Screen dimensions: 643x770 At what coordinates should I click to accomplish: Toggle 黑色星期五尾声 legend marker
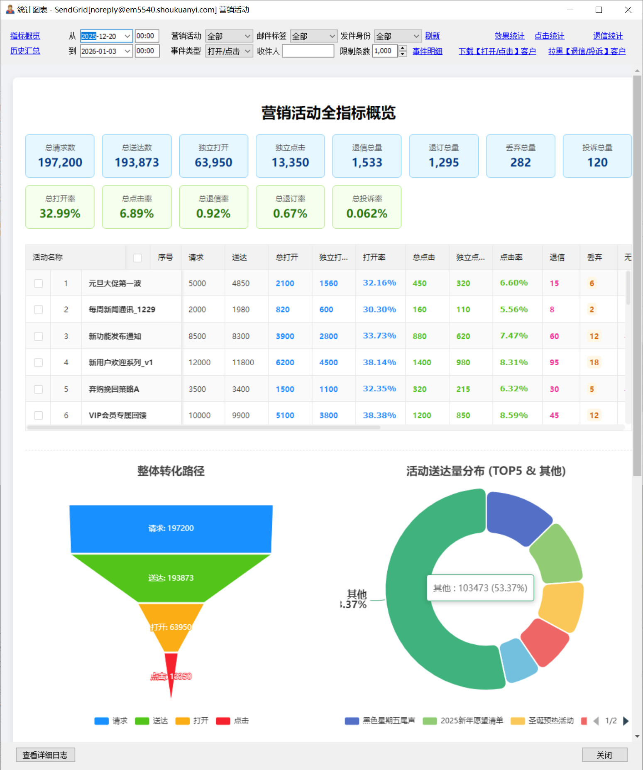(x=352, y=721)
